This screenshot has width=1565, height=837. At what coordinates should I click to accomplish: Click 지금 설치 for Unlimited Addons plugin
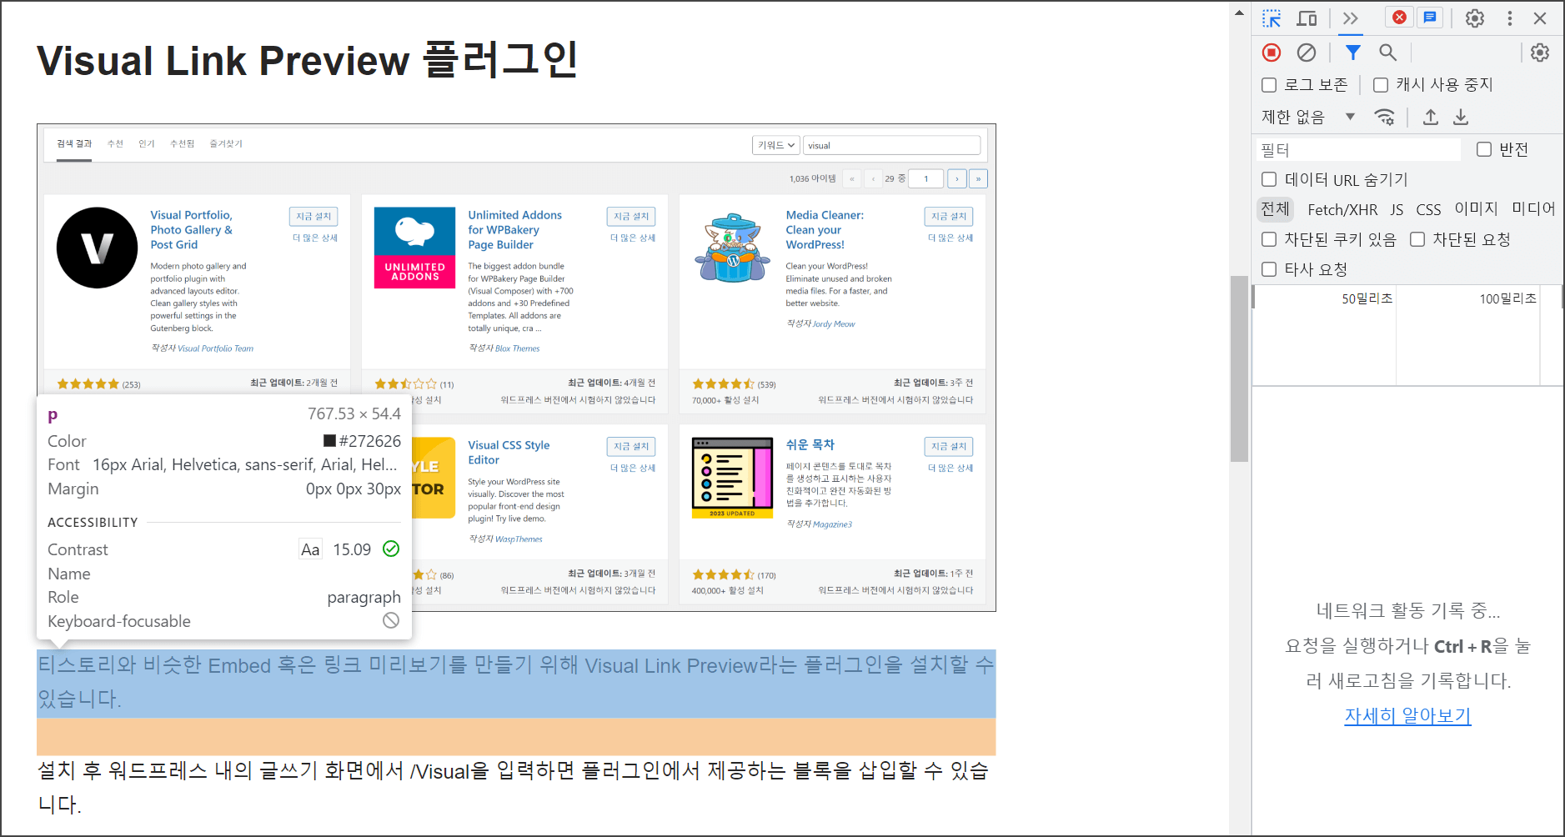pyautogui.click(x=631, y=216)
